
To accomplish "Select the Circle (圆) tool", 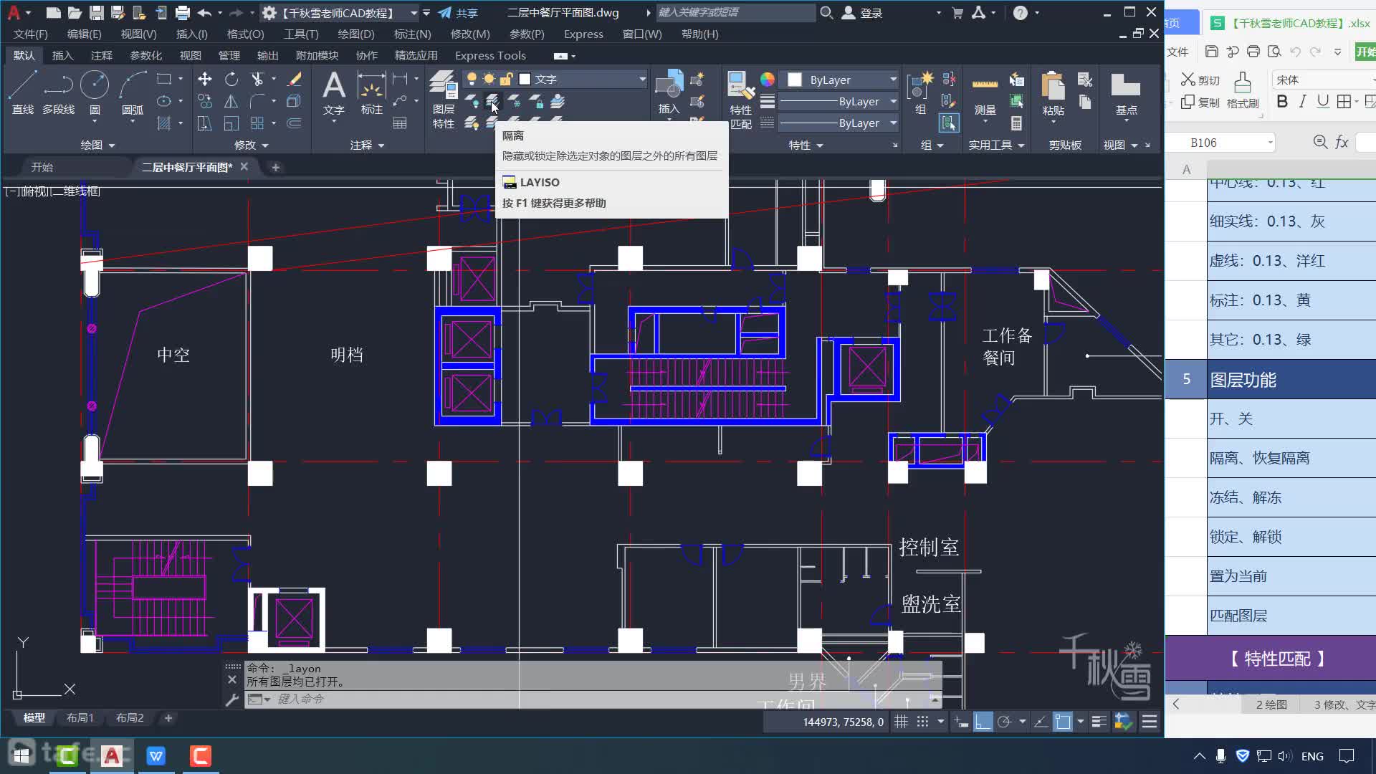I will pos(95,92).
